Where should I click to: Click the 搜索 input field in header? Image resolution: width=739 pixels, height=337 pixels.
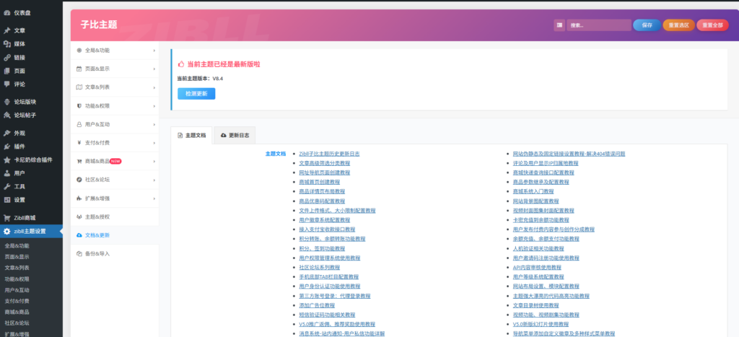coord(598,25)
